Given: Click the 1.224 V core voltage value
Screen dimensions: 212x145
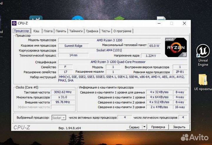Looking at the screenshot, I should [x=151, y=56].
